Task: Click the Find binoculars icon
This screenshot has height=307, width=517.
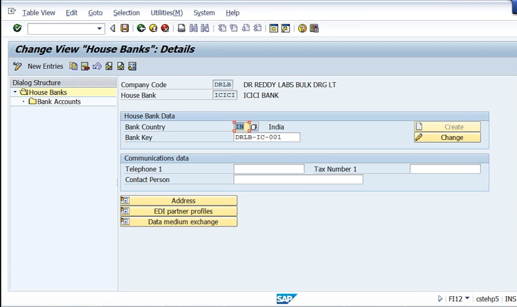Action: [x=194, y=28]
